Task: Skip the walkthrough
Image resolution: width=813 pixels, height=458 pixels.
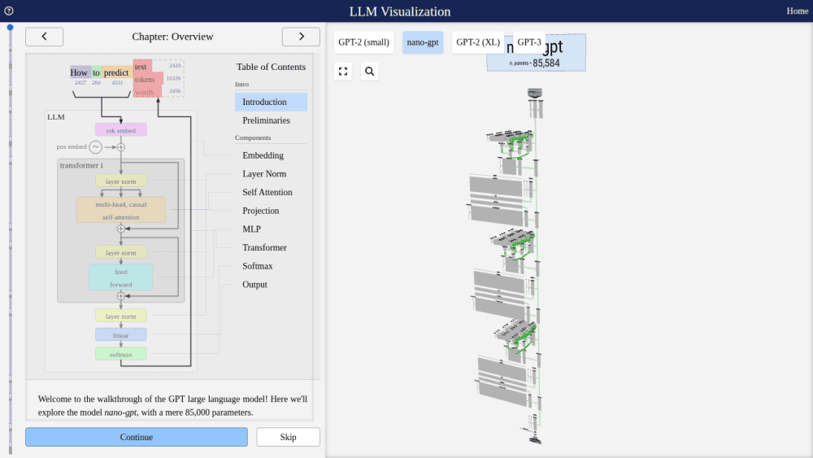Action: [x=289, y=437]
